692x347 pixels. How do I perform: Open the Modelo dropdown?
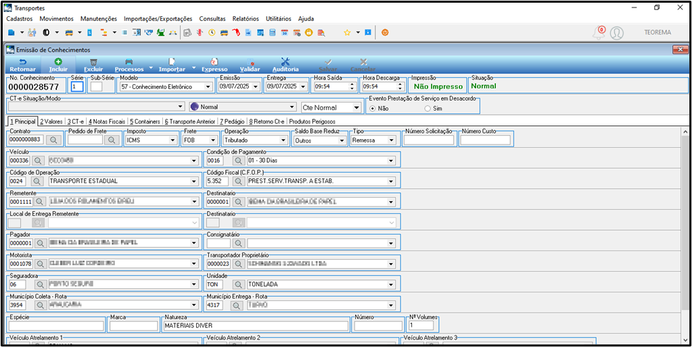(208, 86)
